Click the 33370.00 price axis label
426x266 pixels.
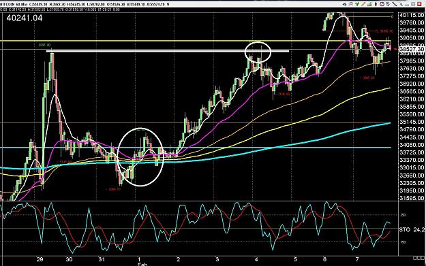(412, 161)
